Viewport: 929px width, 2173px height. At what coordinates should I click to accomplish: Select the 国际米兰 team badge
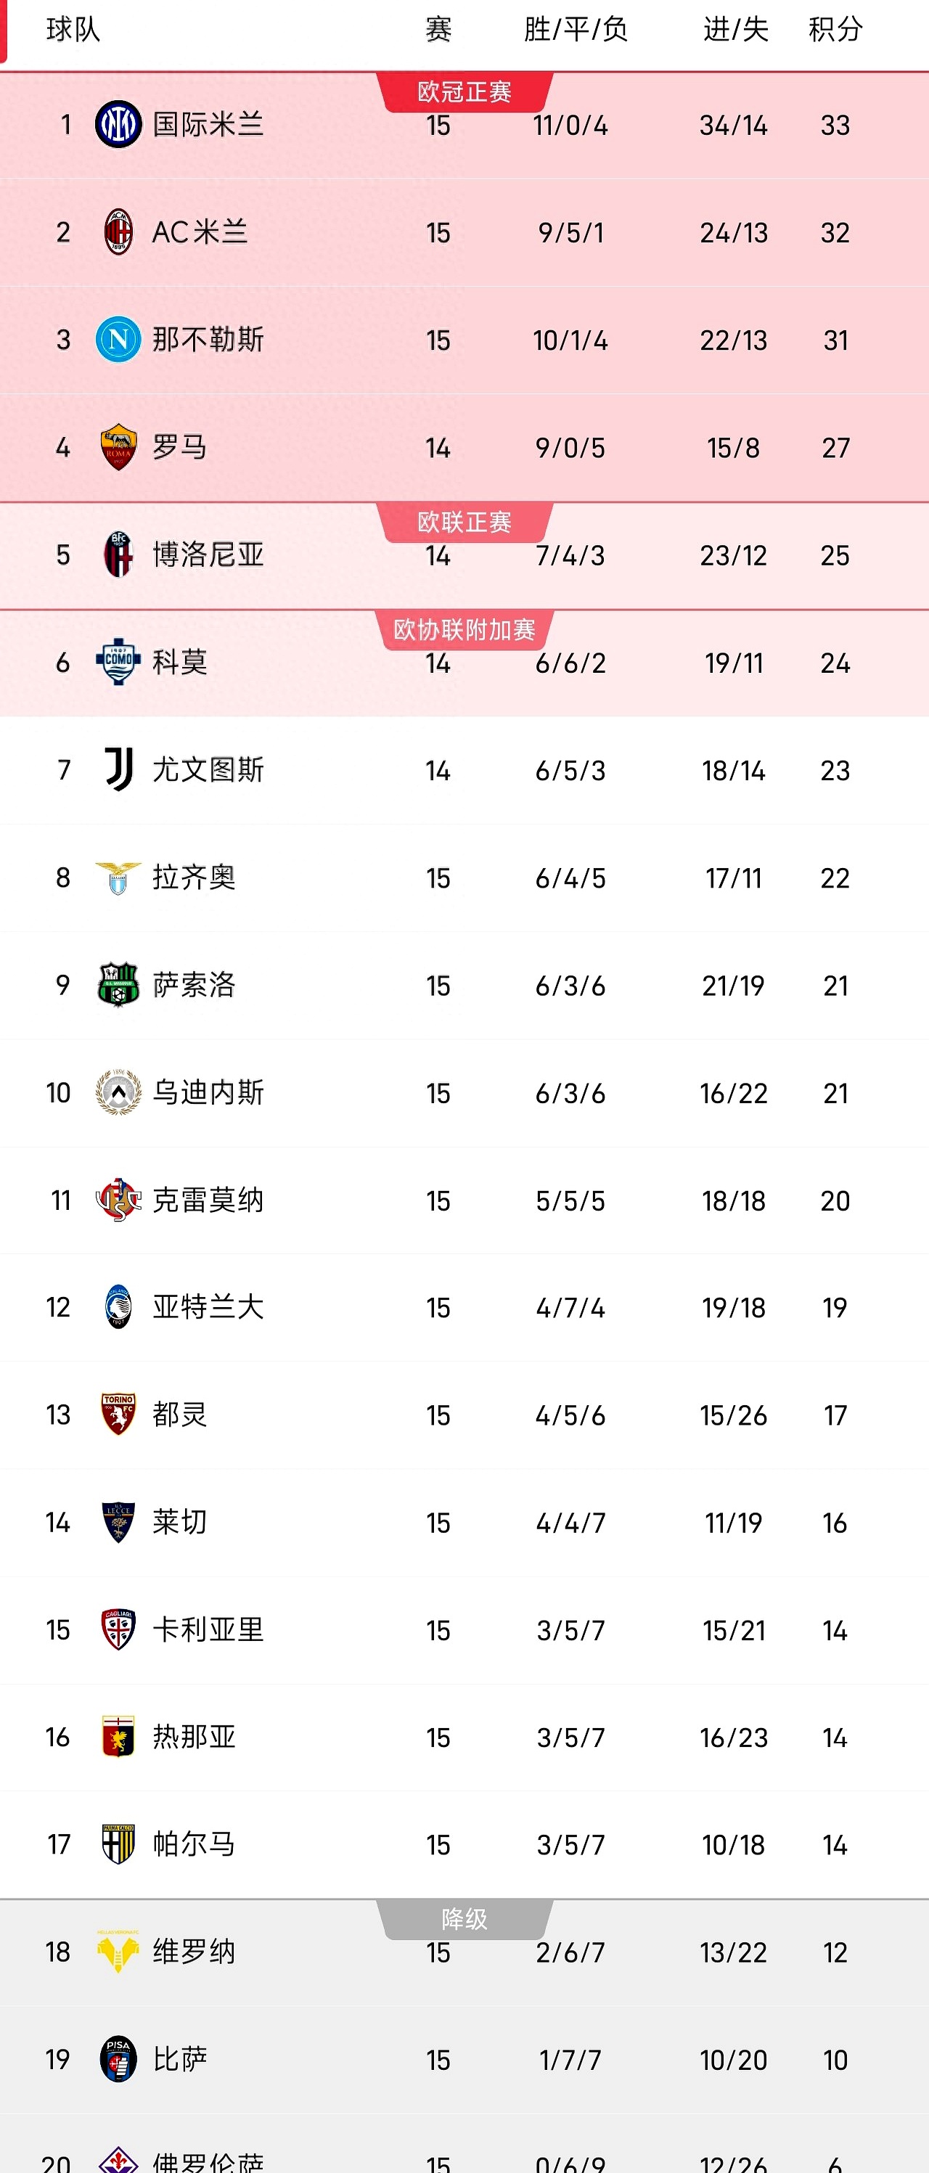pyautogui.click(x=118, y=125)
